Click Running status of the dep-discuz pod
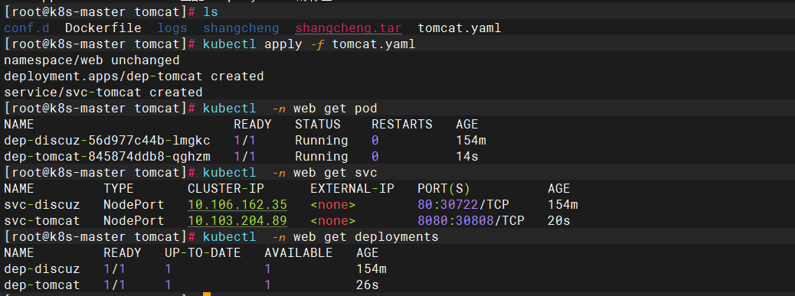This screenshot has height=296, width=795. pos(322,141)
